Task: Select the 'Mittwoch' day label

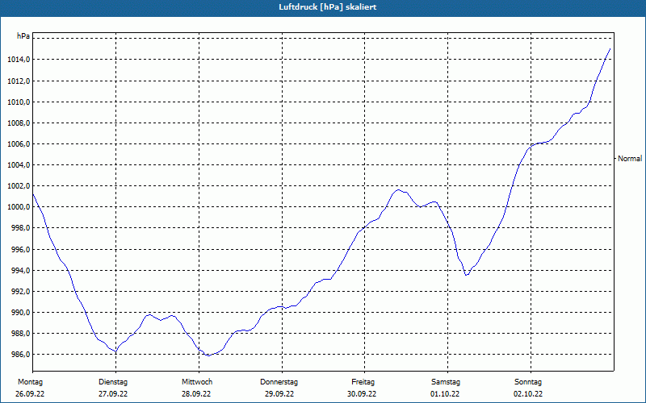Action: tap(197, 382)
